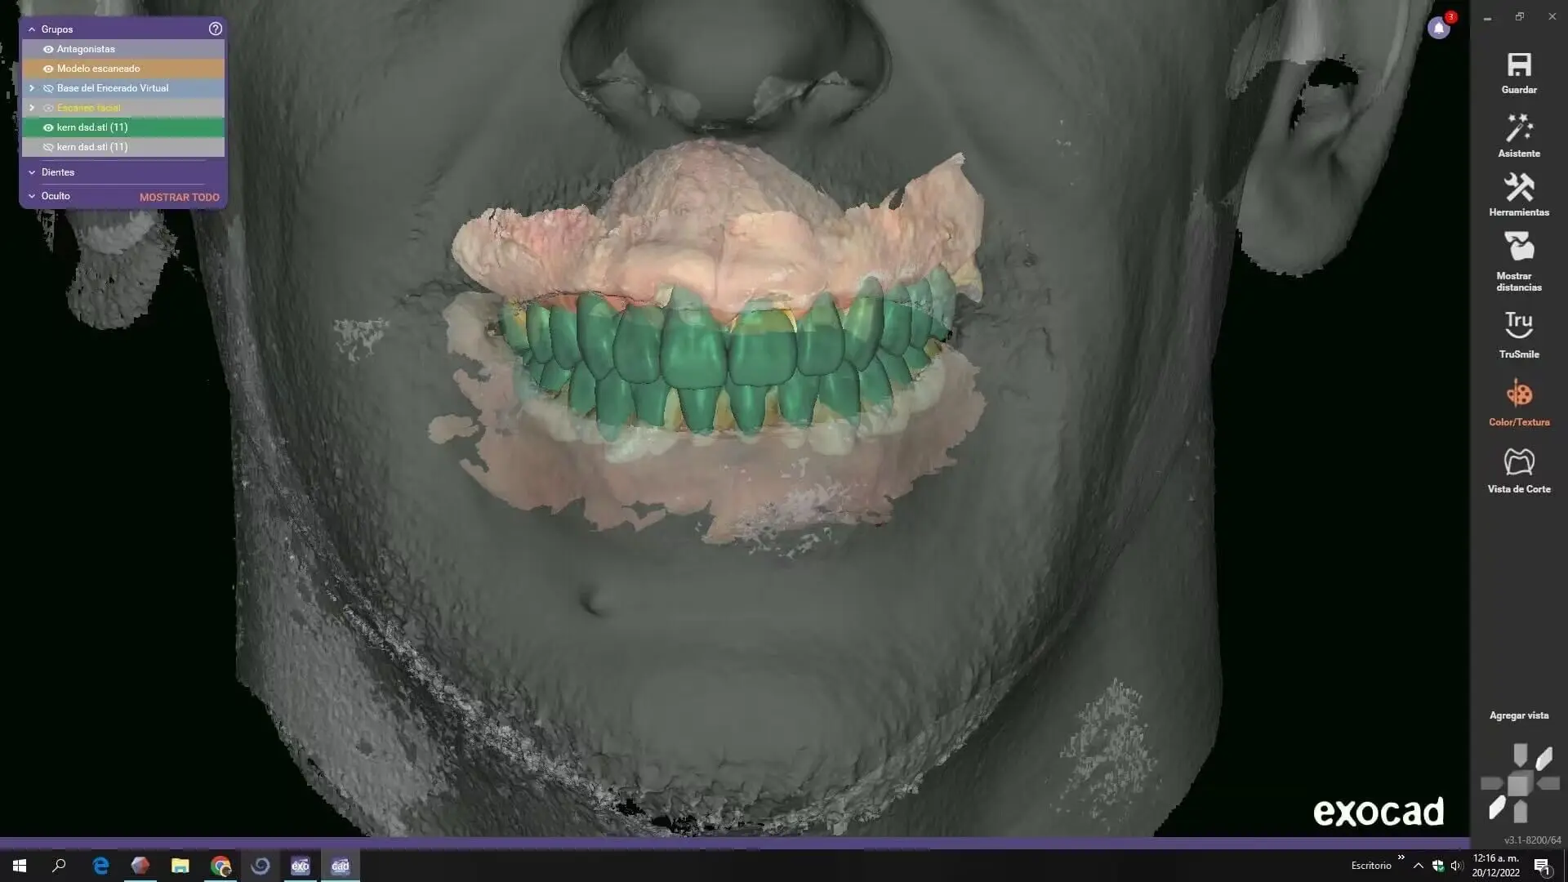Hide the green kern dsd.stl (11) layer
The width and height of the screenshot is (1568, 882).
[x=48, y=127]
